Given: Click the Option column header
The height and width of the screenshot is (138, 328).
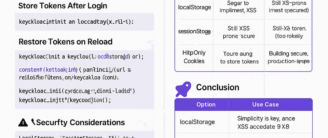Looking at the screenshot, I should 206,104.
